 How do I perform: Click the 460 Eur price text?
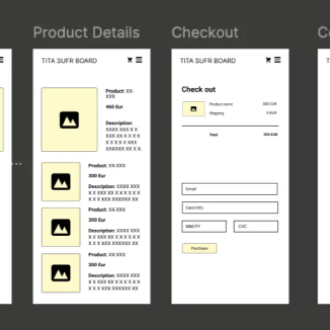click(x=114, y=107)
